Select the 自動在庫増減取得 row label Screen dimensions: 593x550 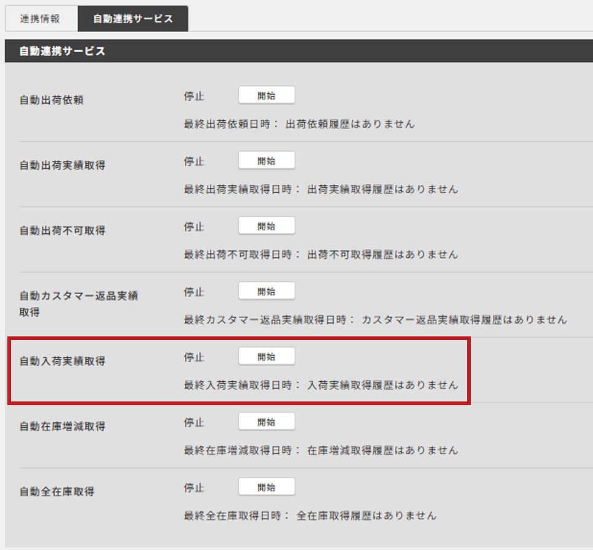63,426
